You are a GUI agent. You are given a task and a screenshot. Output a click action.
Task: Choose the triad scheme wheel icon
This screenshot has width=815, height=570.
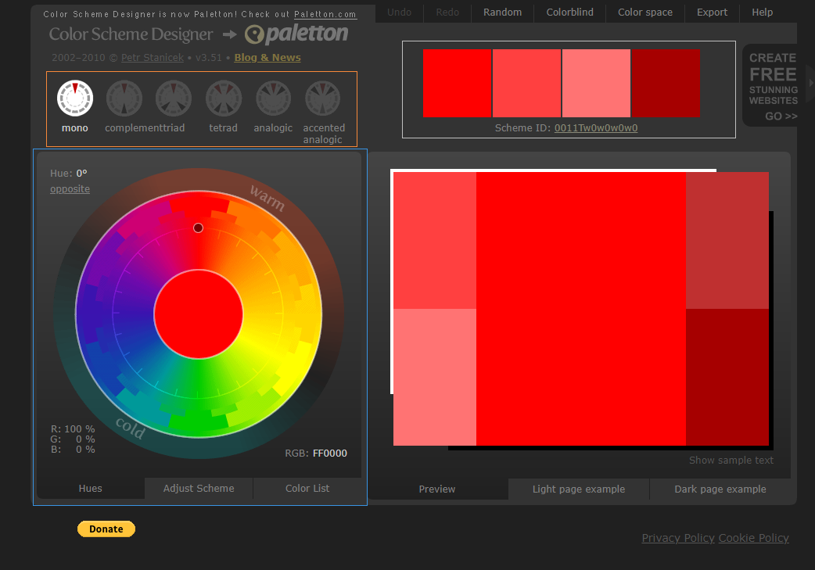(174, 99)
